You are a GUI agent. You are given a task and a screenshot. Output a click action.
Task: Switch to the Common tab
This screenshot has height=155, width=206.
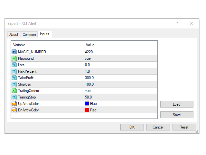click(x=29, y=35)
